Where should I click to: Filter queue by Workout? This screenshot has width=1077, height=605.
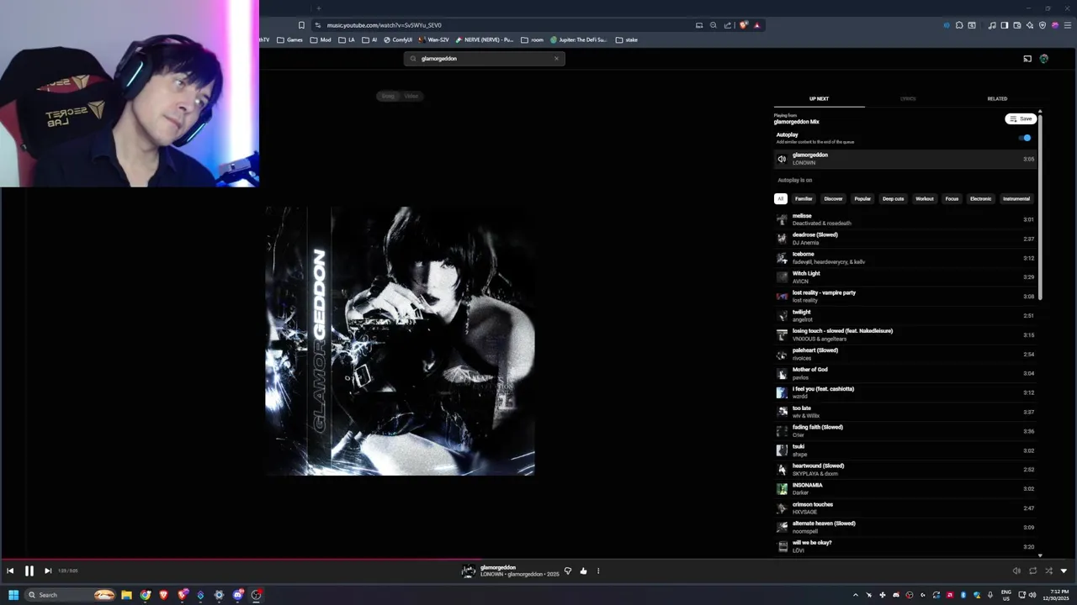pyautogui.click(x=925, y=199)
